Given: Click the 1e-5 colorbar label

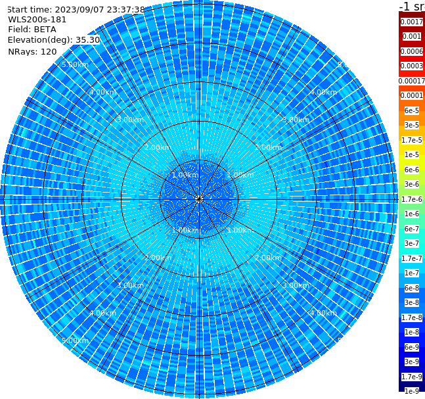Looking at the screenshot, I should 412,154.
